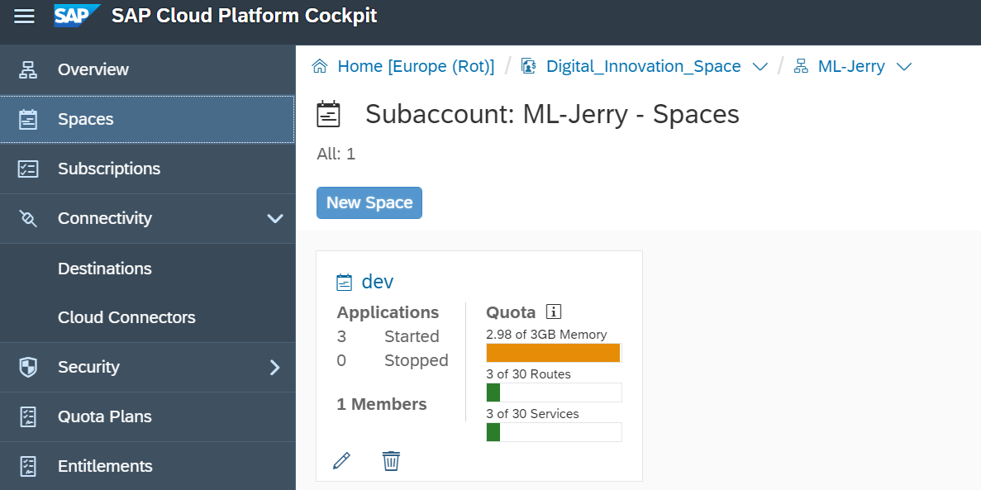Collapse the Connectivity section chevron

point(275,218)
